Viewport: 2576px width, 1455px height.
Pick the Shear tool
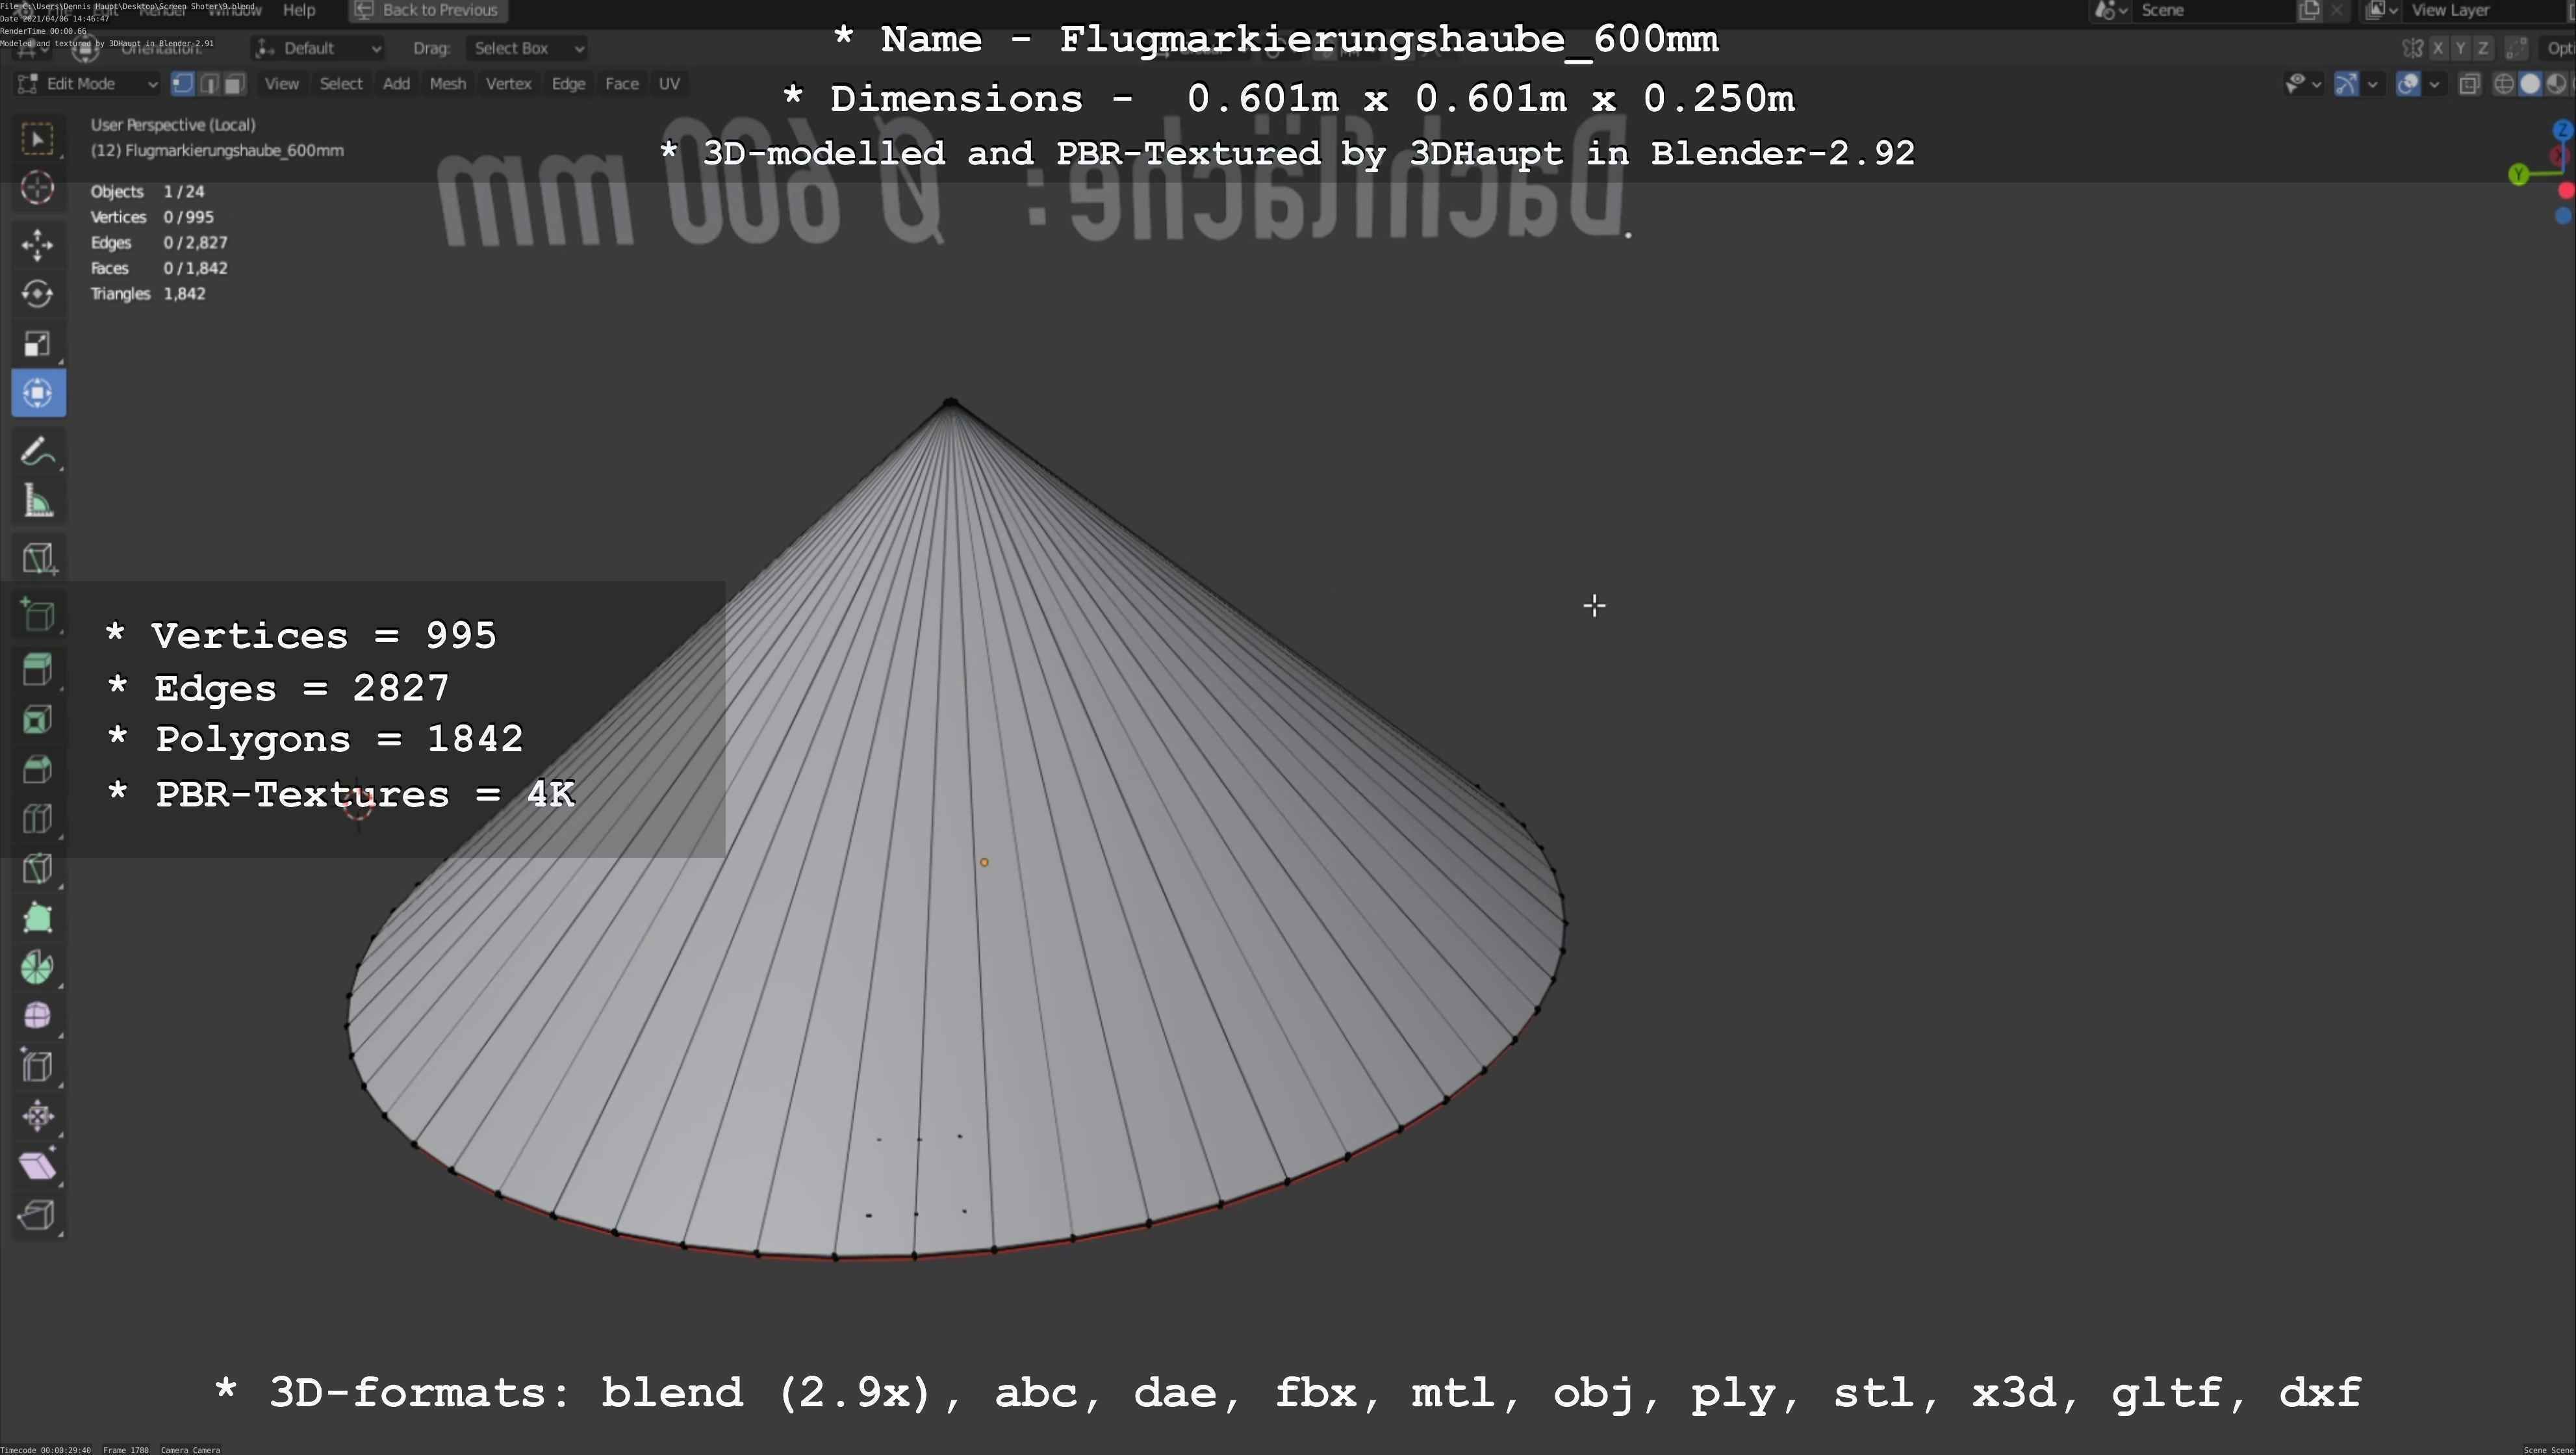coord(38,1166)
